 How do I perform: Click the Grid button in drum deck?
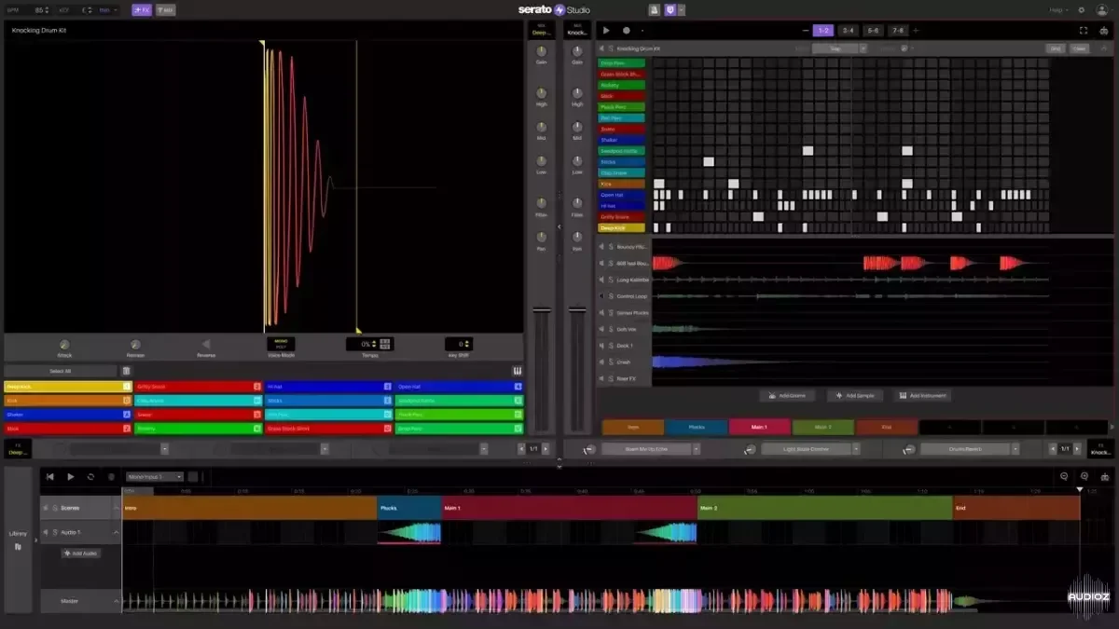point(1055,48)
